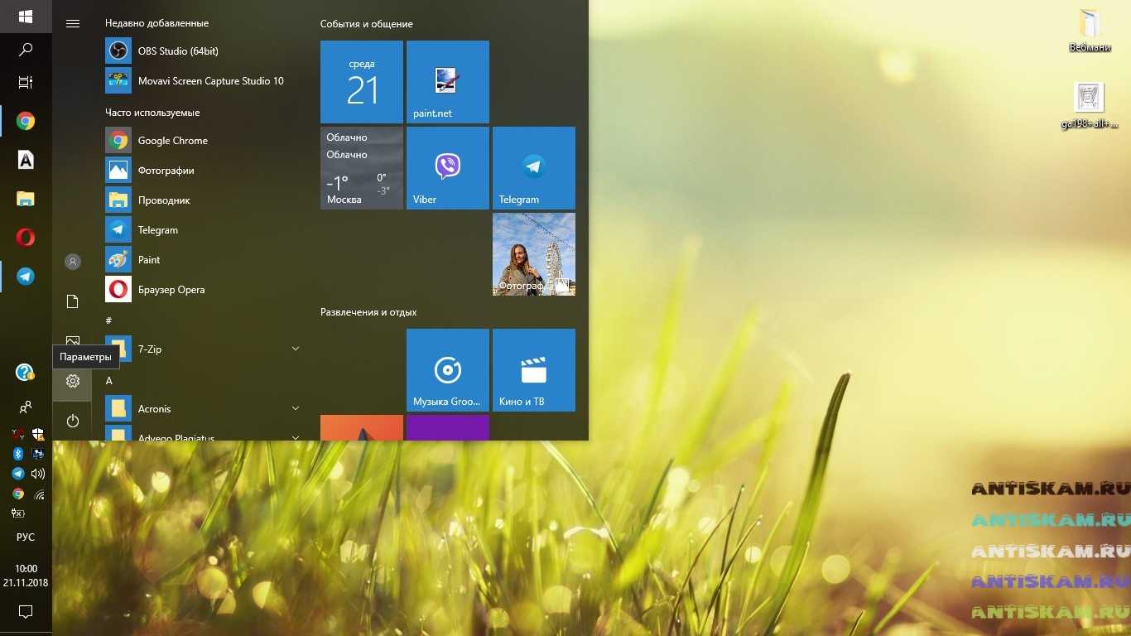Open Проводник from the app list

(x=164, y=200)
